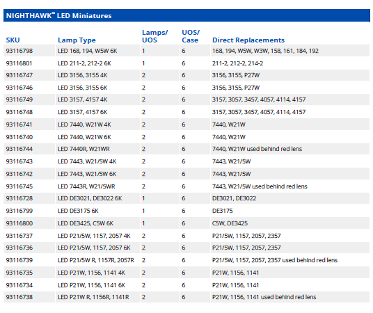Click LED P21/5W R, 1157R, 2057R entry
The image size is (373, 313).
96,260
